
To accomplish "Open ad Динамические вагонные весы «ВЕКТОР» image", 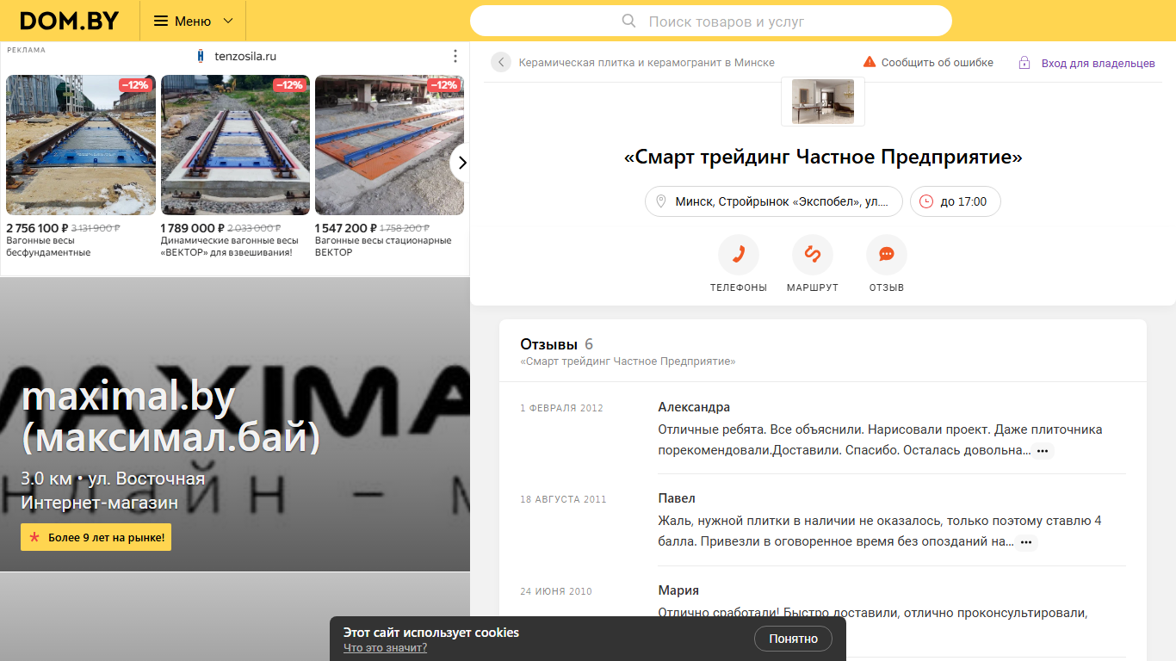I will click(235, 145).
